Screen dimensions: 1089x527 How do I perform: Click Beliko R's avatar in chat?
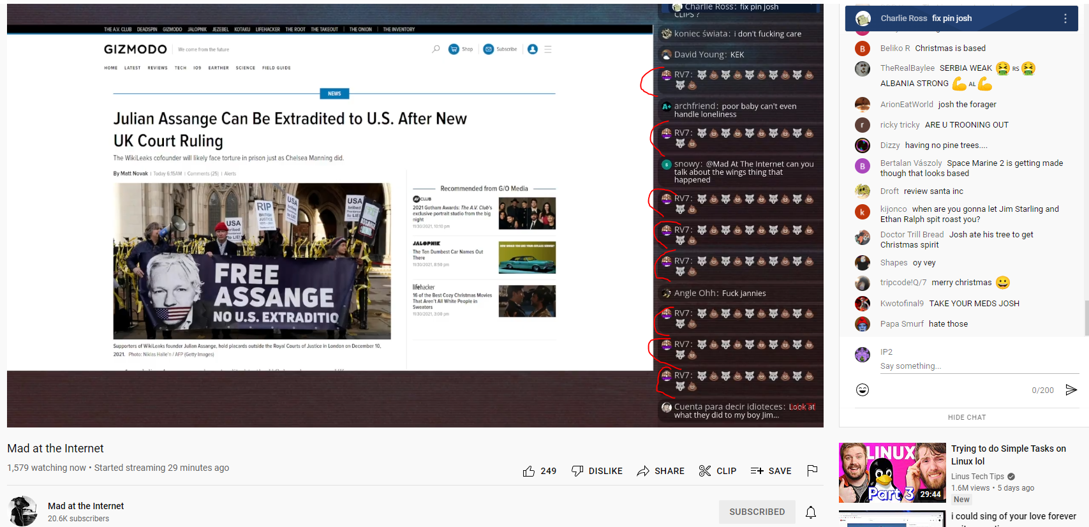pyautogui.click(x=863, y=48)
